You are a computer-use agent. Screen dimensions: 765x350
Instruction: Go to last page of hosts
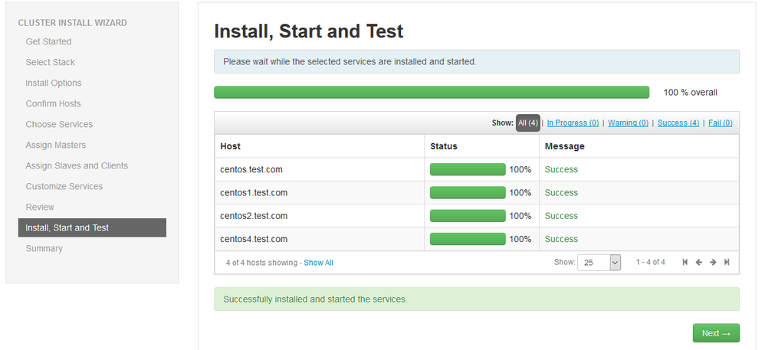(x=727, y=262)
